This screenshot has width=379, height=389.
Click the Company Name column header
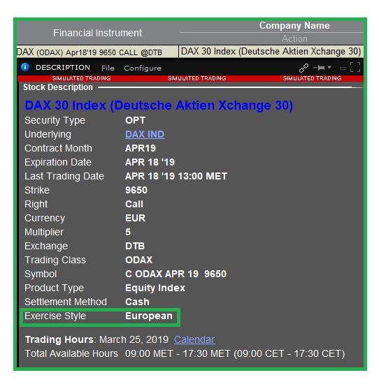point(294,26)
